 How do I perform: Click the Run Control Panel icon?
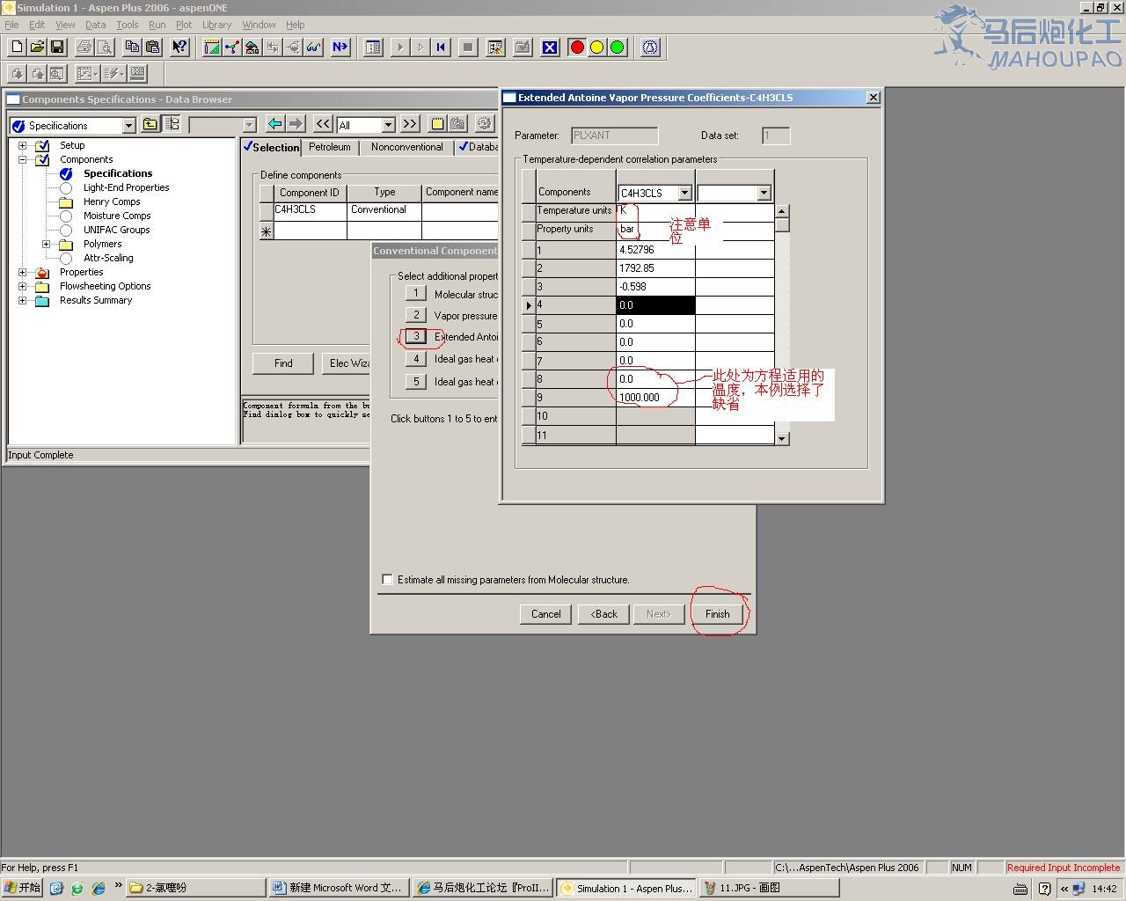[373, 47]
